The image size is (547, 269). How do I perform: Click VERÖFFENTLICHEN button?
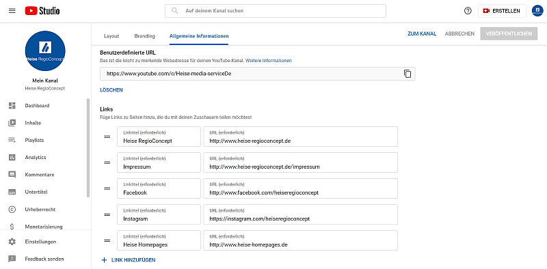pyautogui.click(x=509, y=34)
